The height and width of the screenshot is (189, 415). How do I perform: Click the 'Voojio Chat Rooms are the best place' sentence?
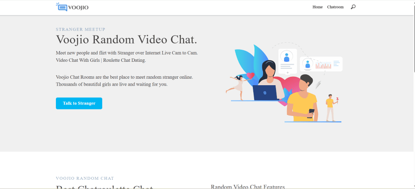click(124, 77)
